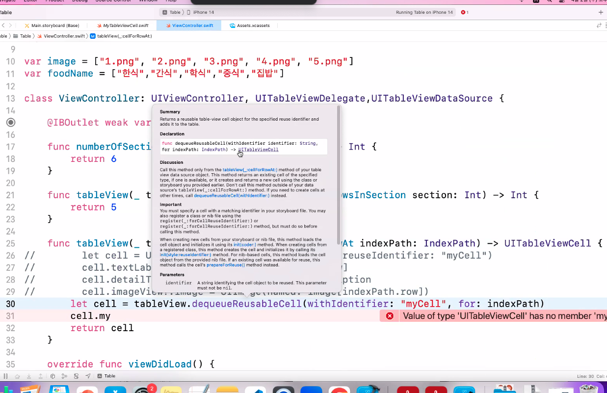The image size is (607, 393).
Task: Choose the iPhone 14 run destination
Action: (200, 12)
